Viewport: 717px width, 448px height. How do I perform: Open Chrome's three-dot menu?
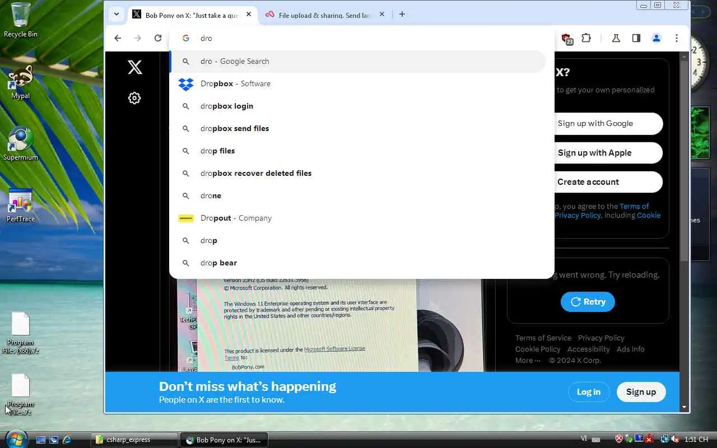pos(677,38)
